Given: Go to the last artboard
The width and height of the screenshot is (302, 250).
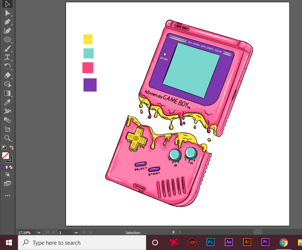Looking at the screenshot, I should [x=91, y=232].
